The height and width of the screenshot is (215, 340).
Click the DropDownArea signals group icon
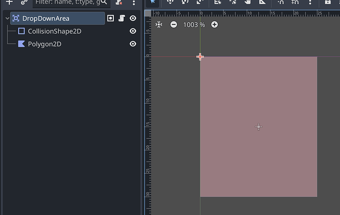tap(110, 18)
